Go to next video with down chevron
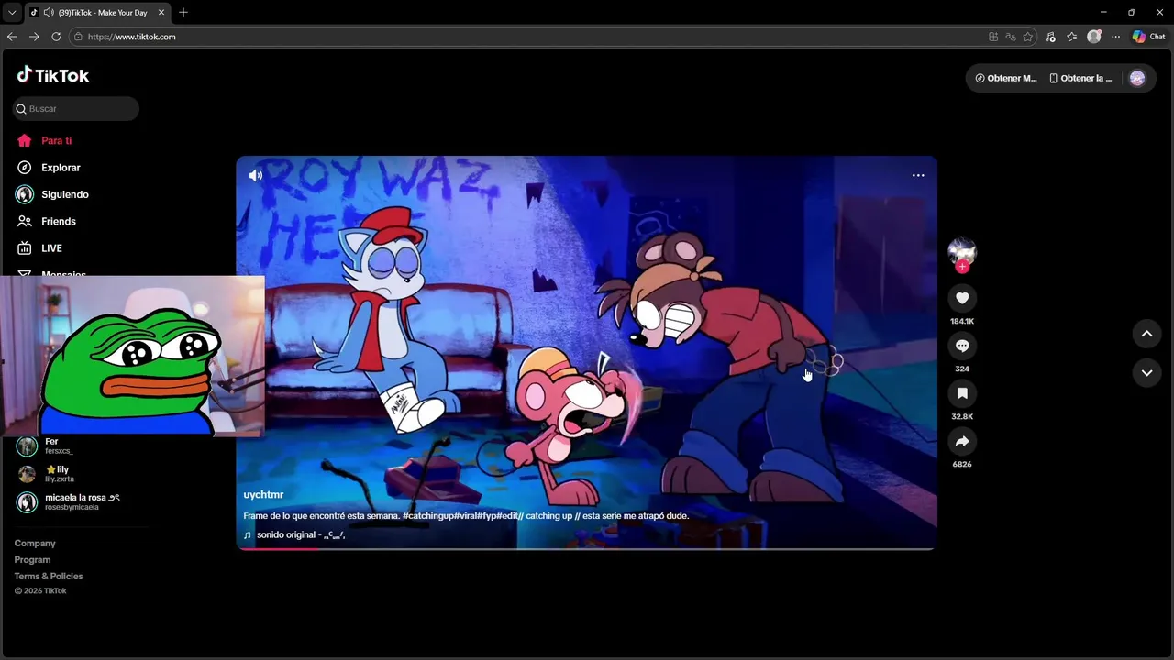Image resolution: width=1174 pixels, height=660 pixels. pos(1146,372)
